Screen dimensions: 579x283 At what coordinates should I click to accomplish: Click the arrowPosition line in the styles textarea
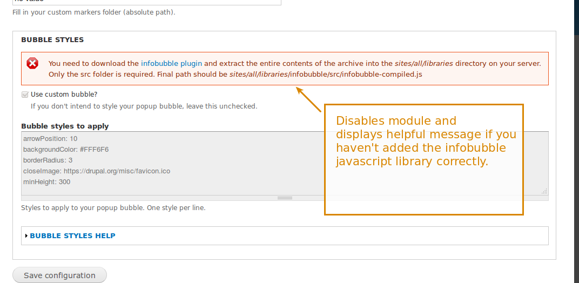pos(50,139)
